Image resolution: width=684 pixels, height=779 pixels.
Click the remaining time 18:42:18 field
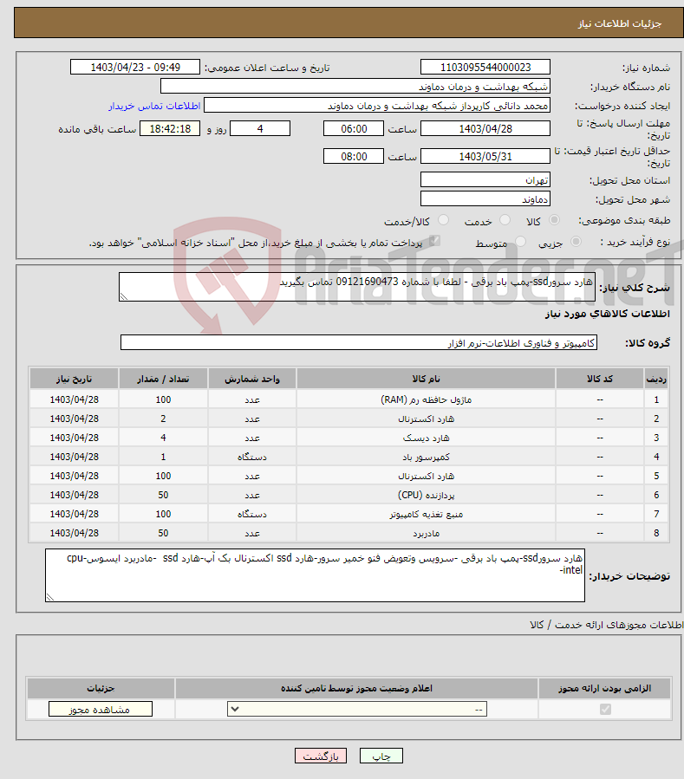tap(170, 128)
